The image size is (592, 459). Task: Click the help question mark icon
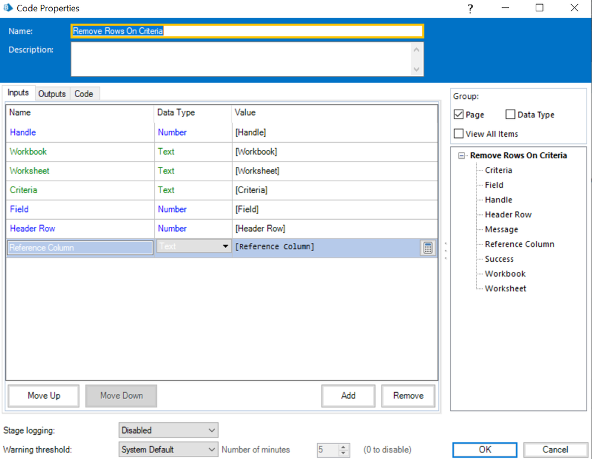pyautogui.click(x=470, y=8)
